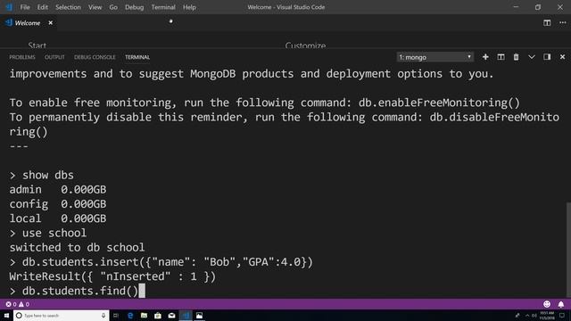
Task: Select the Welcome editor tab
Action: pyautogui.click(x=28, y=23)
